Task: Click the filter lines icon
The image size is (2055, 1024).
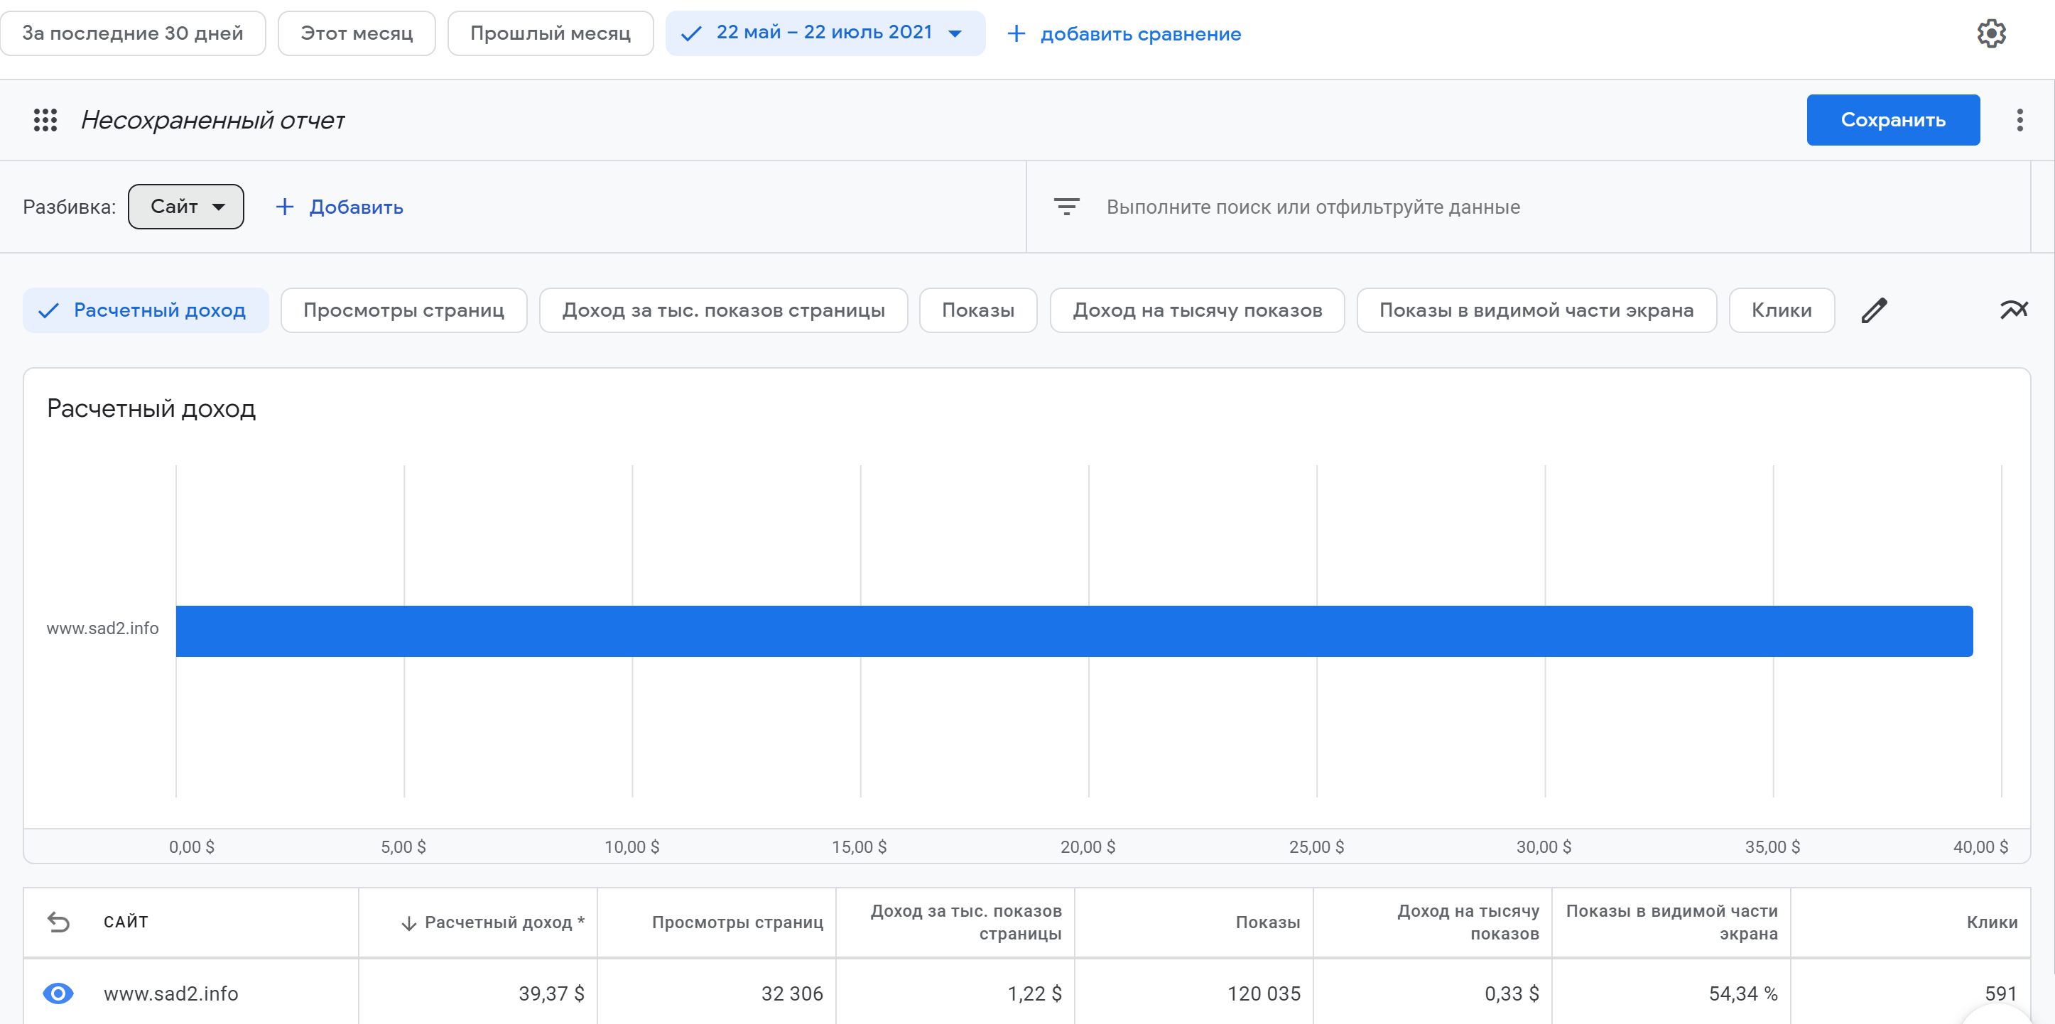Action: [x=1066, y=207]
